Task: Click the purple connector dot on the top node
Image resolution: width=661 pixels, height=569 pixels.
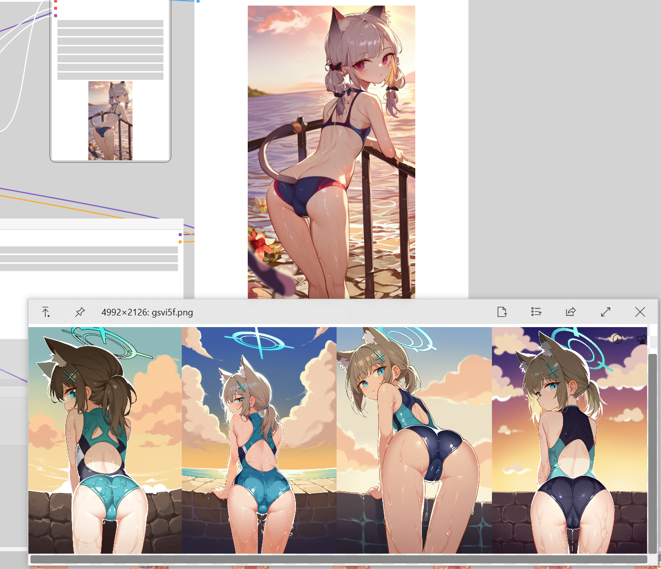Action: click(55, 15)
